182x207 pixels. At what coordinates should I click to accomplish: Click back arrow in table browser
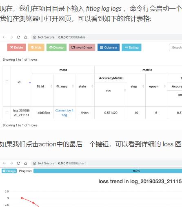[x=4, y=37]
